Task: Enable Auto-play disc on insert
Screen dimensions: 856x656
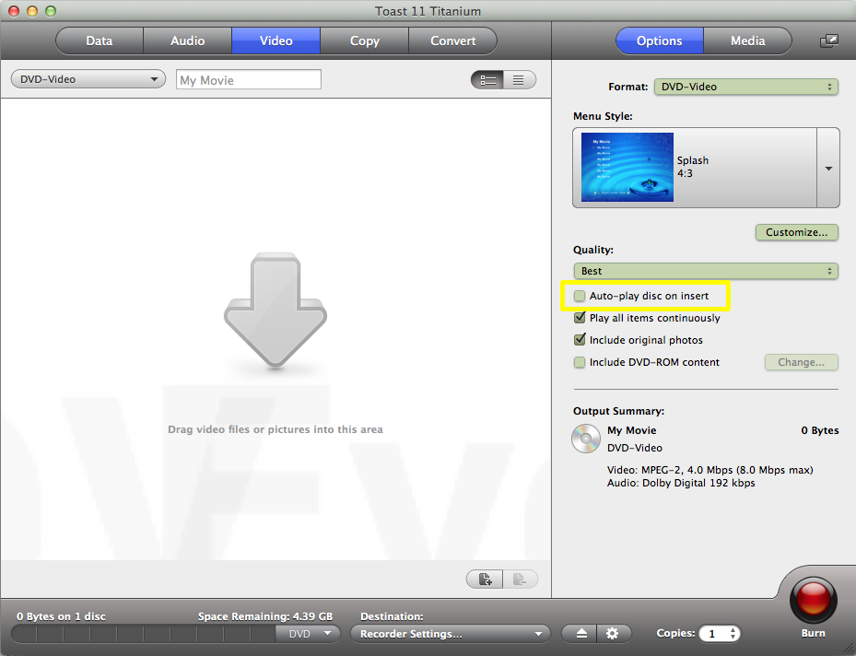Action: tap(580, 296)
